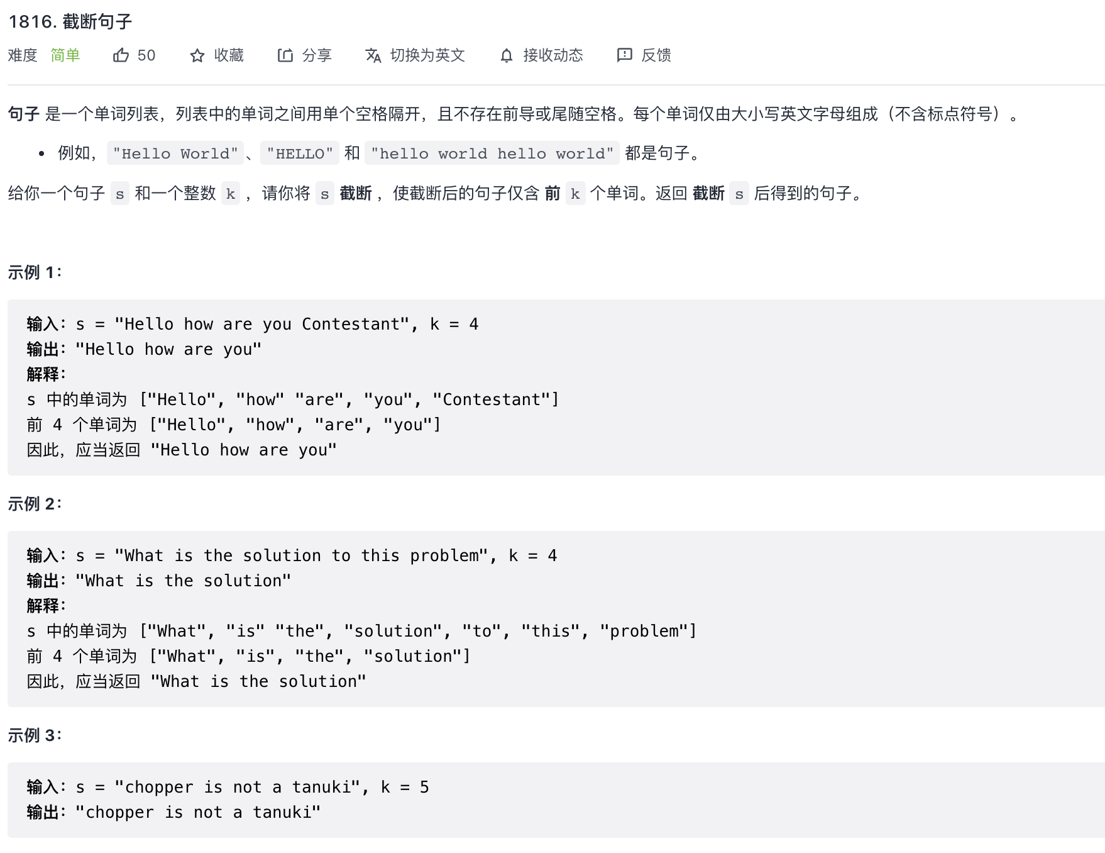Click the thumbs-up like icon

coord(121,55)
